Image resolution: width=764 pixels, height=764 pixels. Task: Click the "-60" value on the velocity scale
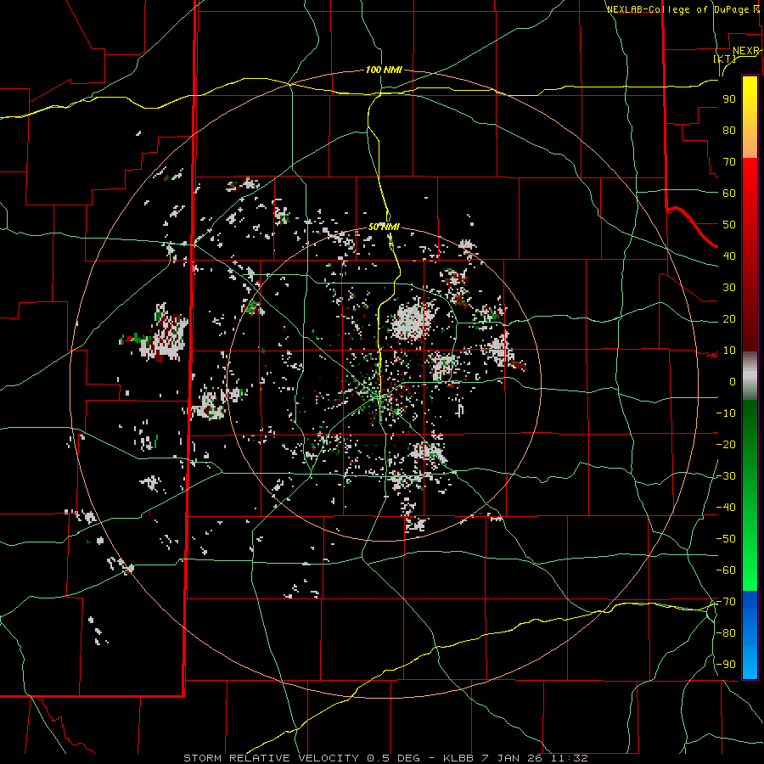pyautogui.click(x=726, y=570)
